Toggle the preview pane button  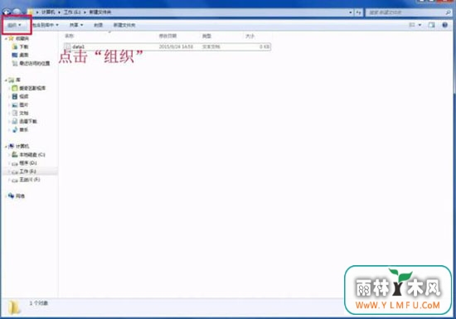point(431,25)
